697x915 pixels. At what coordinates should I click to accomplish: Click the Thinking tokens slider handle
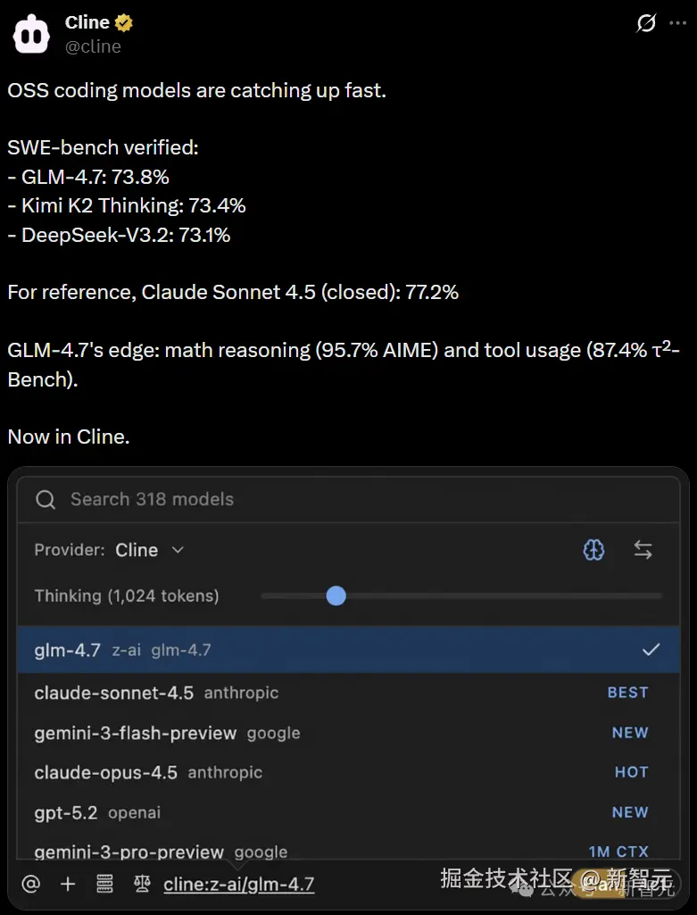[x=336, y=595]
